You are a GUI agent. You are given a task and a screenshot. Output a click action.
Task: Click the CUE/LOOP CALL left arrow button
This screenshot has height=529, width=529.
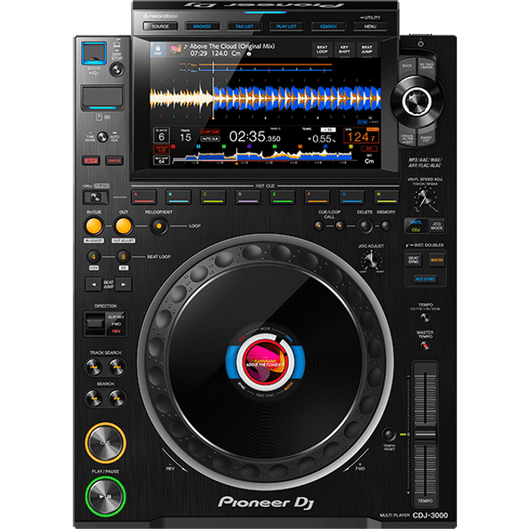click(319, 226)
